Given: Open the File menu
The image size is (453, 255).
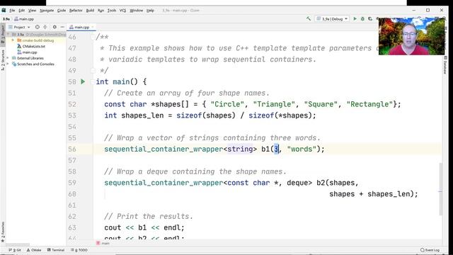Looking at the screenshot, I should coord(12,11).
